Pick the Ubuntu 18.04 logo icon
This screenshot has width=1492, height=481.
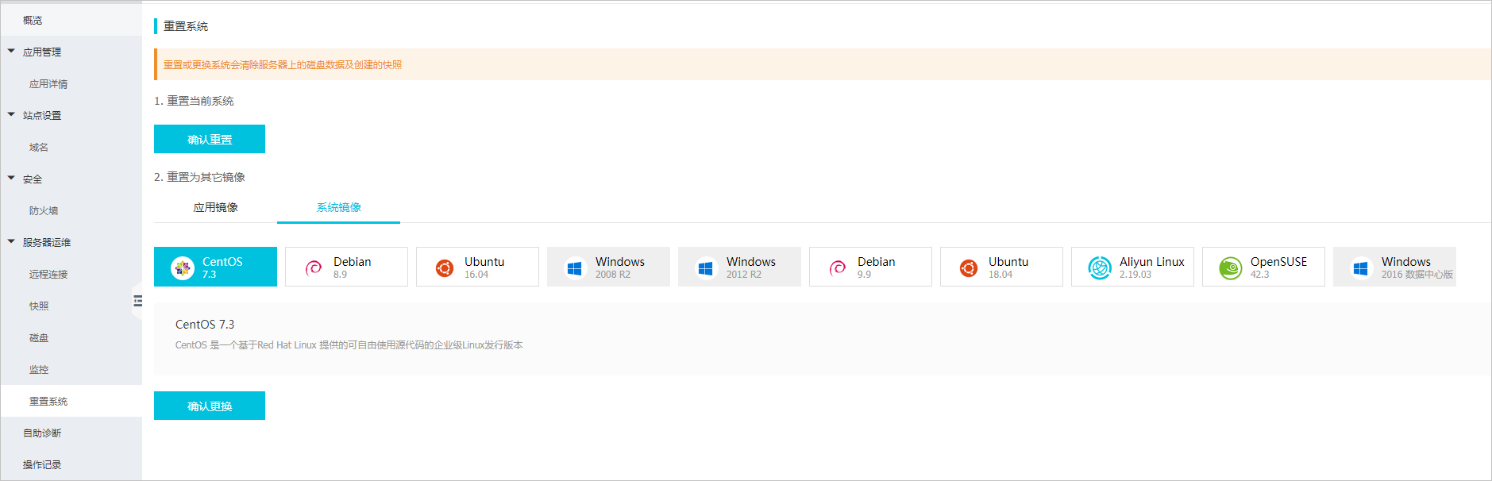(x=968, y=268)
